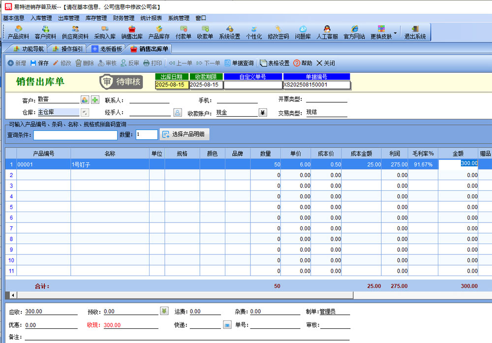Expand the 更换皮肤 dropdown arrow
The width and height of the screenshot is (492, 343).
click(396, 33)
